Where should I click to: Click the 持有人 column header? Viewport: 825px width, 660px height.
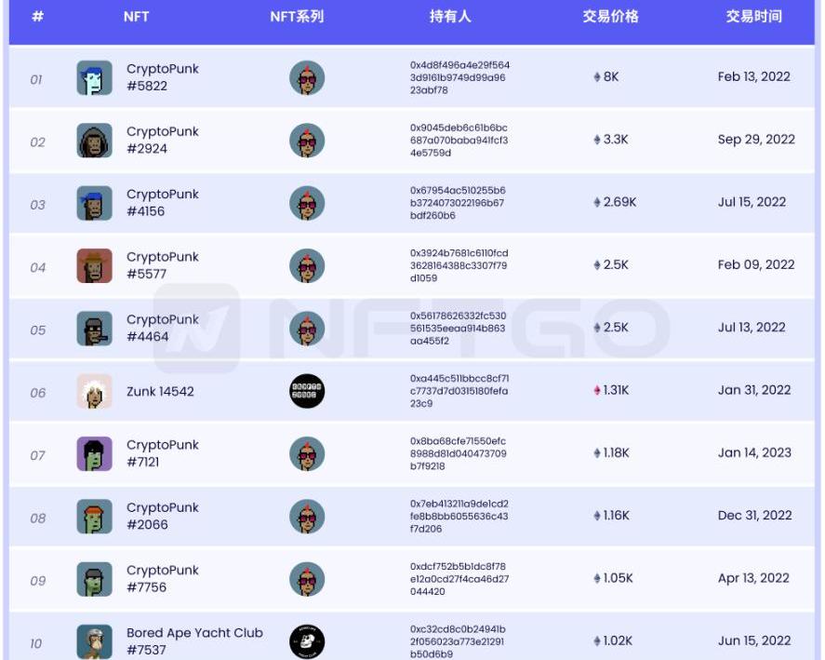coord(450,17)
